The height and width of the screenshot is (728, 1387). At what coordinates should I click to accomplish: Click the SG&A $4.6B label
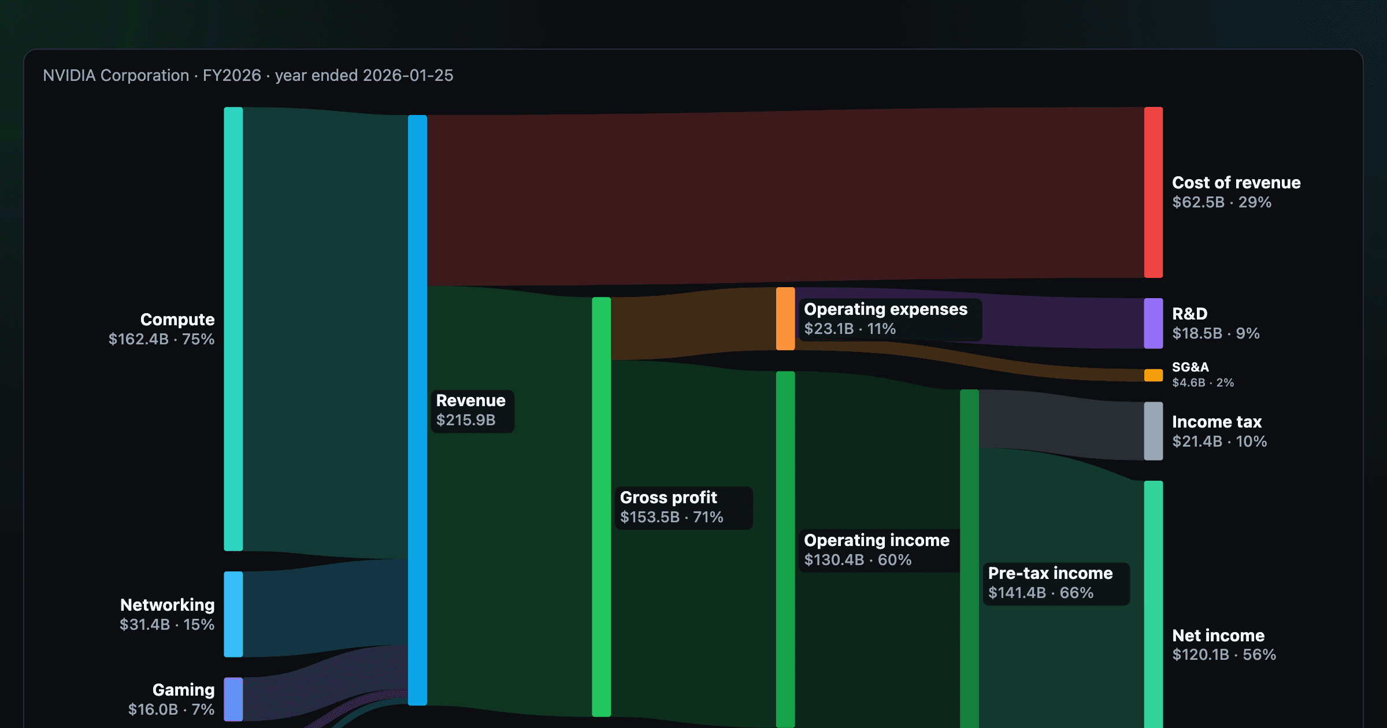coord(1203,374)
